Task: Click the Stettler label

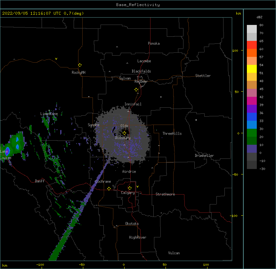Action: coord(203,76)
